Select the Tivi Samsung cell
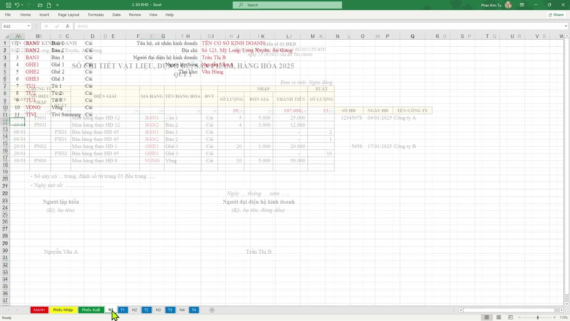570x321 pixels. click(x=66, y=115)
